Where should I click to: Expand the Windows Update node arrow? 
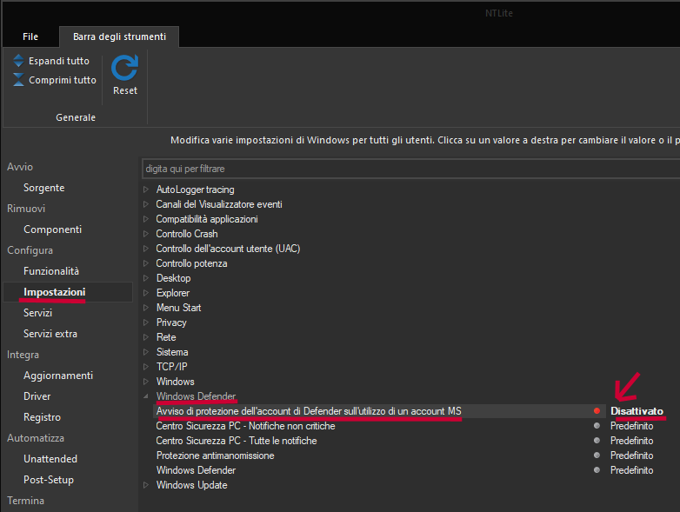coord(146,485)
